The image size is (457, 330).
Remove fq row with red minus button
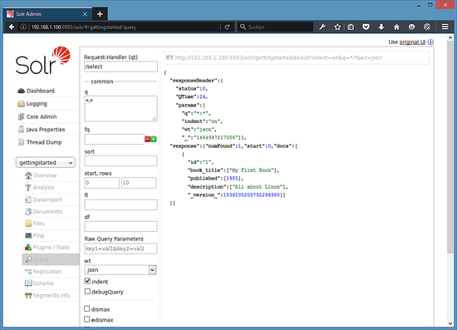(147, 140)
